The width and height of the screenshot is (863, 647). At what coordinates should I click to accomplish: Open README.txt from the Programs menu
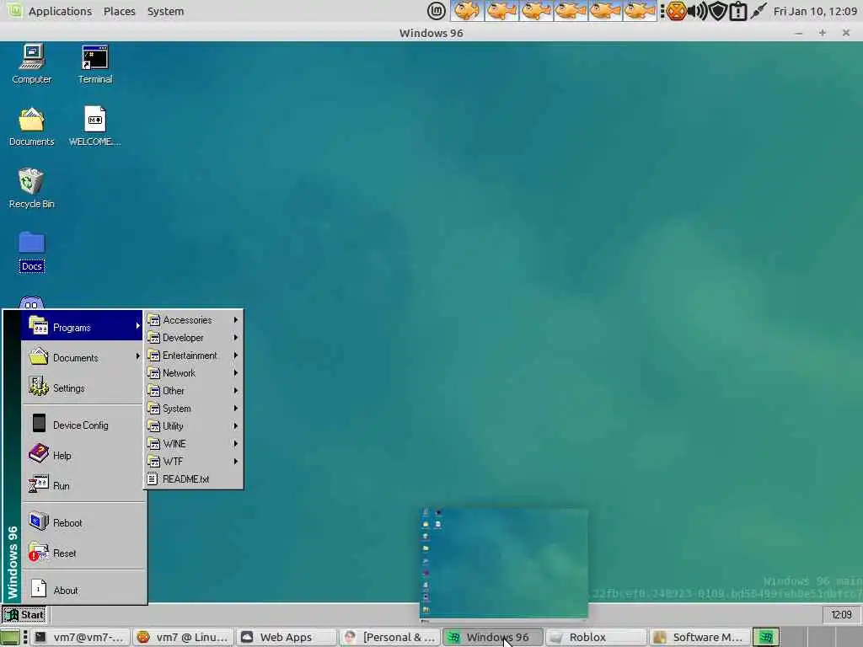[x=193, y=479]
